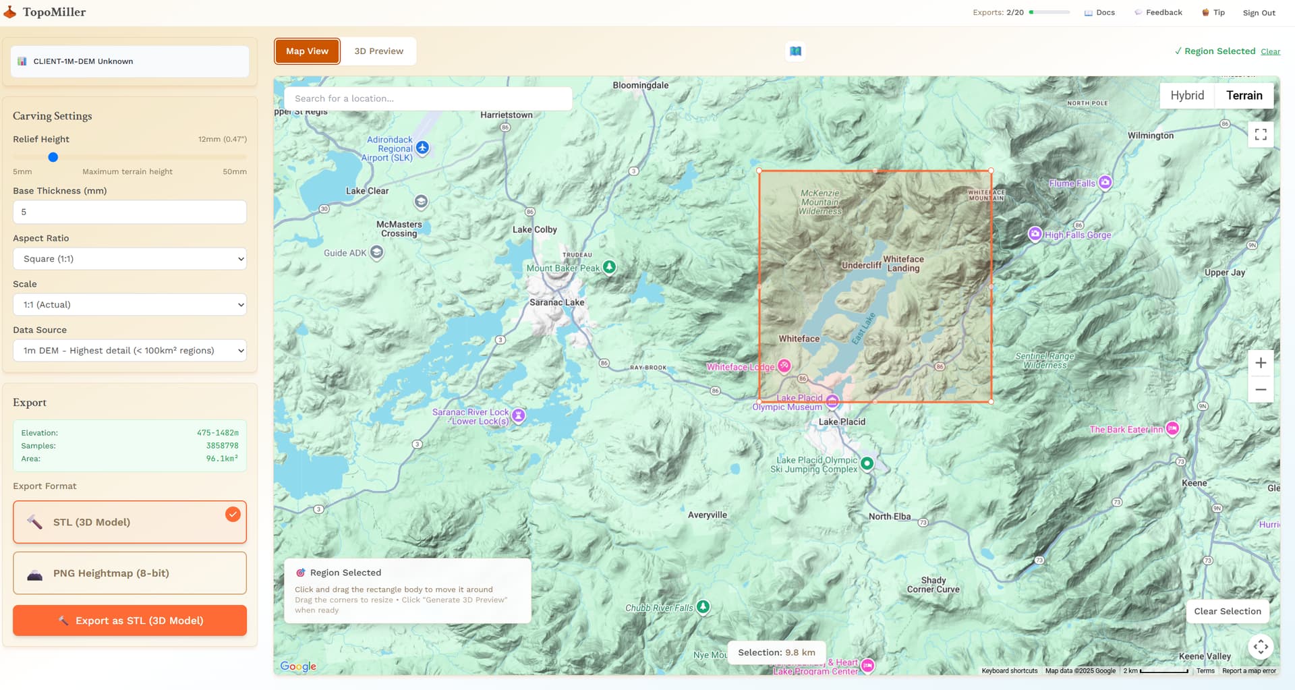Switch the map to Hybrid mode

point(1186,96)
